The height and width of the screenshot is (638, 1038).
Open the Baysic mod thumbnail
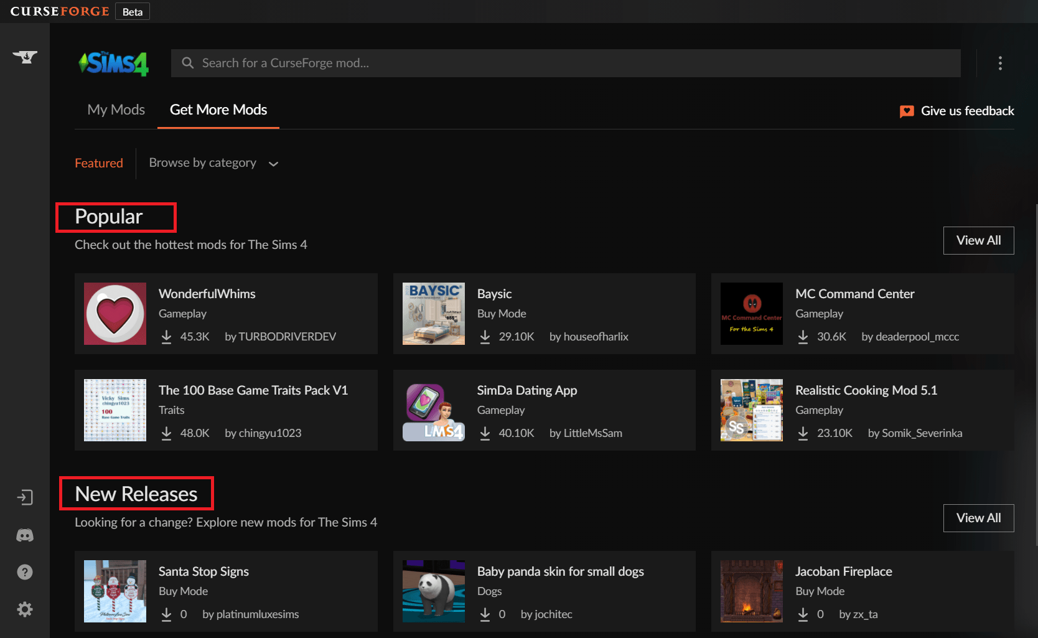(434, 314)
